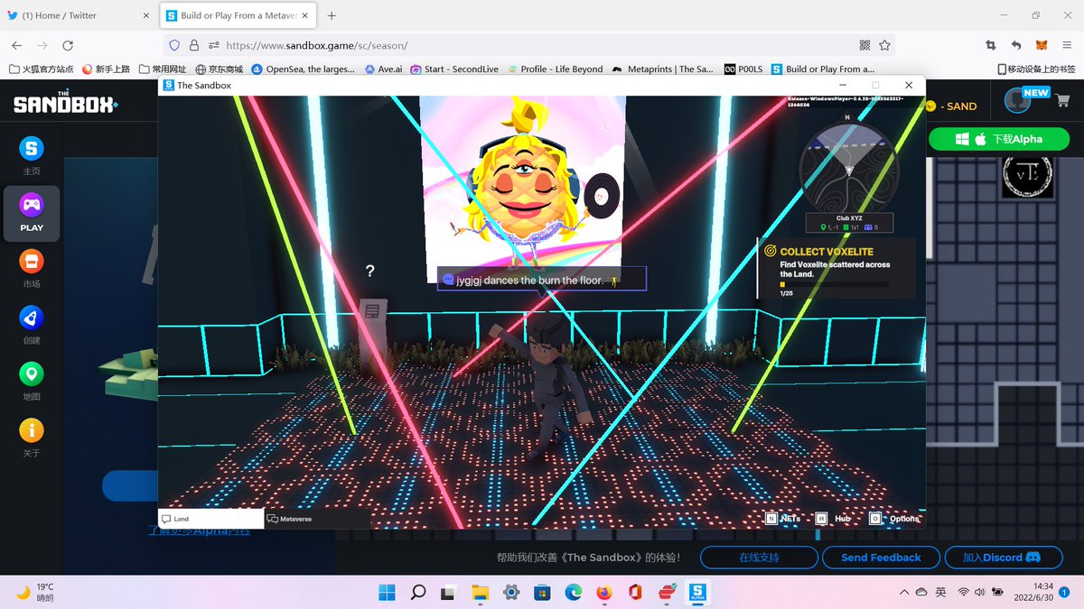
Task: Select the PLAY gamepad icon
Action: tap(32, 206)
